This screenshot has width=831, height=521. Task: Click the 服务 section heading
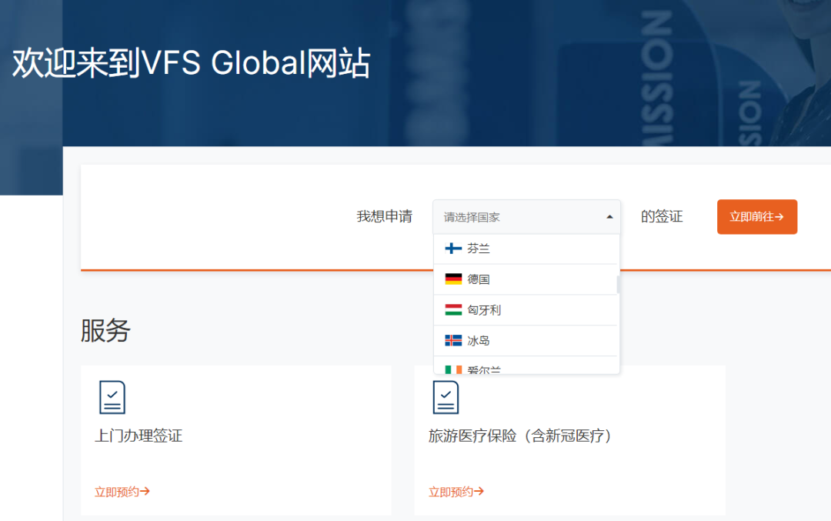click(x=105, y=331)
